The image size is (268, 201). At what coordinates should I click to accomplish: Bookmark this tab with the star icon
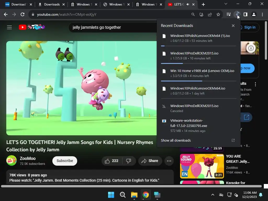click(x=218, y=15)
